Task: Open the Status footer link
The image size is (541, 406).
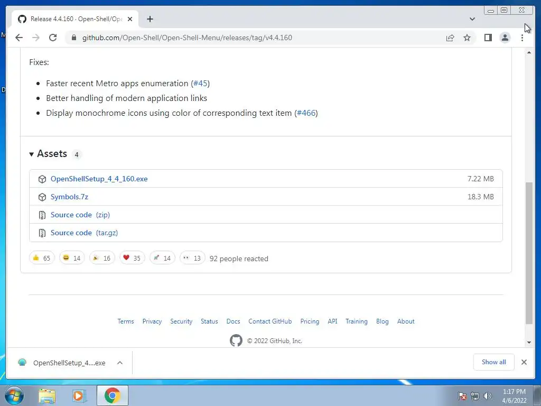Action: 209,321
